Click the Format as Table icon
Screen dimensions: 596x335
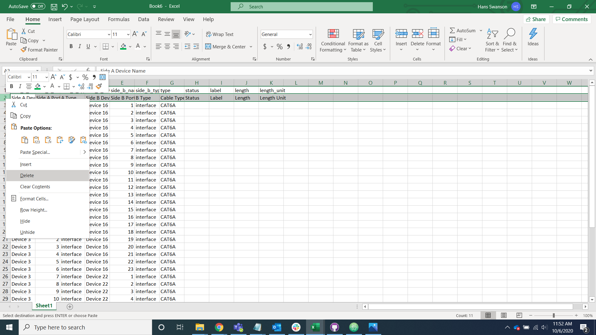pos(358,33)
